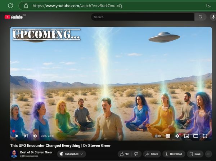Switch to miniplayer mode
Screen dimensions: 216x161
(x=186, y=136)
